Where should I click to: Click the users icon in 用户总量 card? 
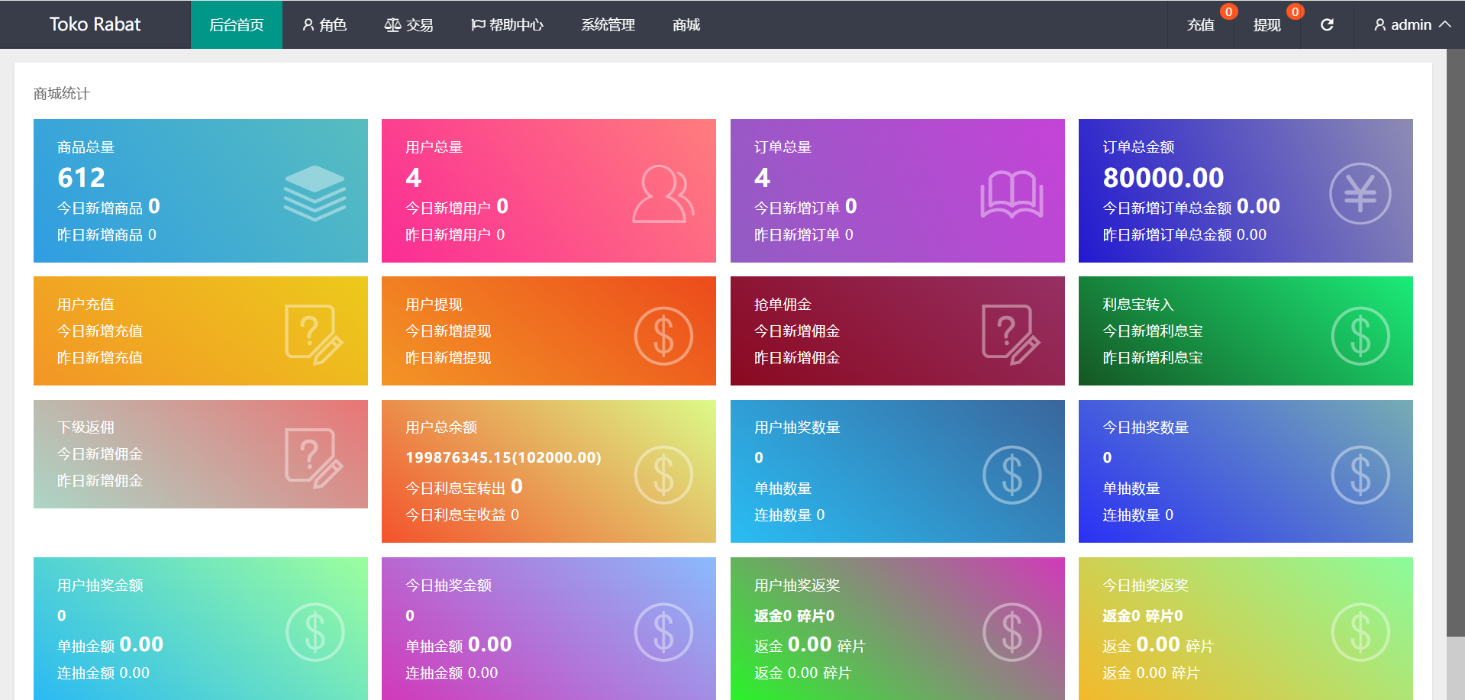coord(663,194)
